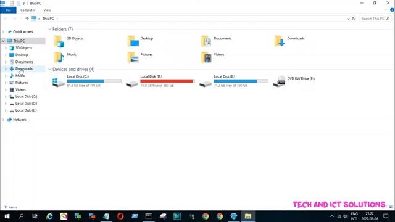Select Pictures in navigation pane
Screen dimensions: 395x222
(22, 83)
